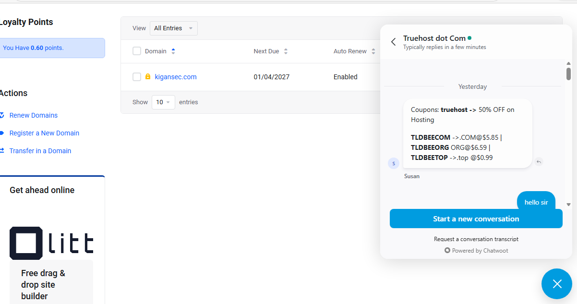Click the chat scrollbar up arrow
This screenshot has width=577, height=304.
click(568, 63)
